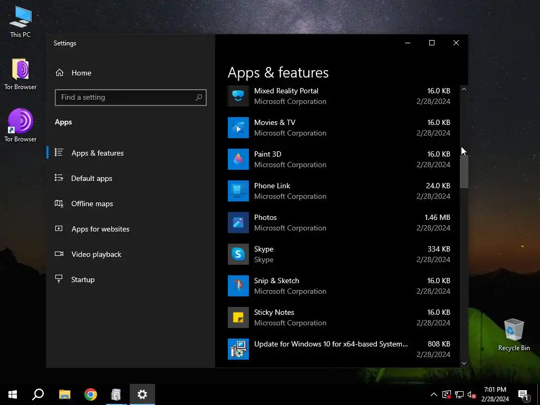The width and height of the screenshot is (540, 405).
Task: Select Phone Link in app list
Action: [x=272, y=186]
